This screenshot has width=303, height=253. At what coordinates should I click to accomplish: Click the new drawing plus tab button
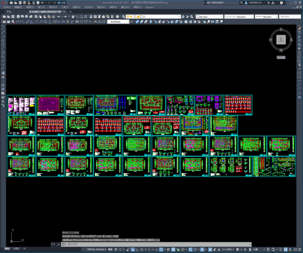71,12
